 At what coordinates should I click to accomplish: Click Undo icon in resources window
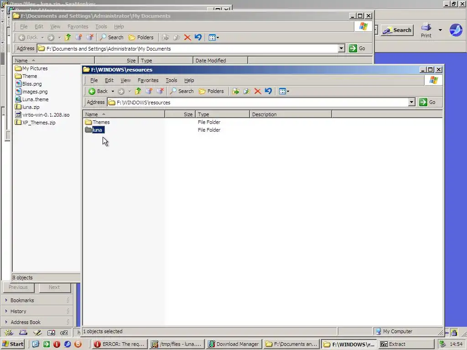point(268,91)
